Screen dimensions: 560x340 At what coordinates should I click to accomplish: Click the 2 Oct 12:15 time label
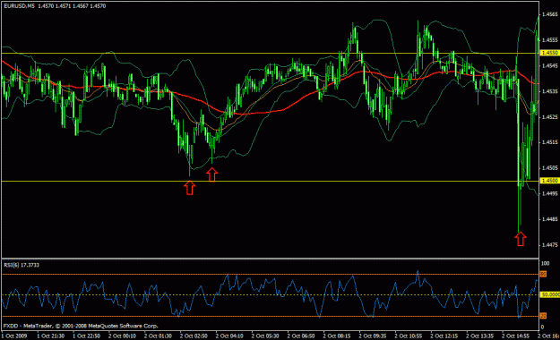[x=444, y=336]
